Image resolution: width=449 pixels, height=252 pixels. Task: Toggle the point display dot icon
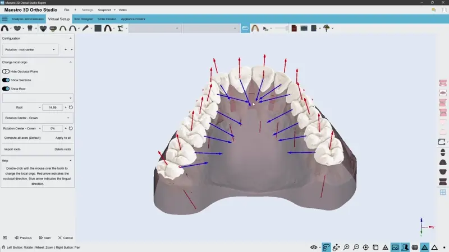[x=444, y=248]
